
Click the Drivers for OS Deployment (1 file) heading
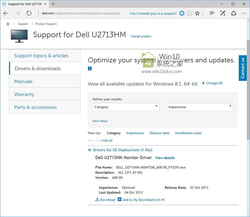pyautogui.click(x=123, y=150)
